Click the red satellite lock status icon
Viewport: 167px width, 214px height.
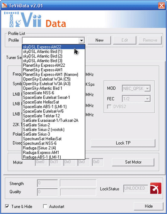point(156,188)
